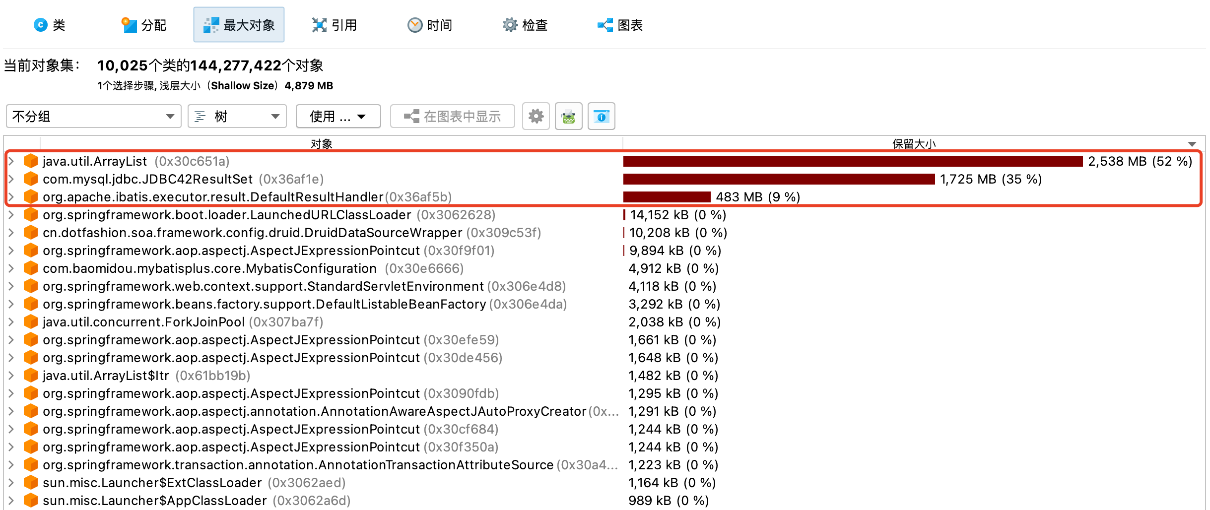Open the 使用 ... dropdown button
This screenshot has height=510, width=1210.
(x=338, y=116)
